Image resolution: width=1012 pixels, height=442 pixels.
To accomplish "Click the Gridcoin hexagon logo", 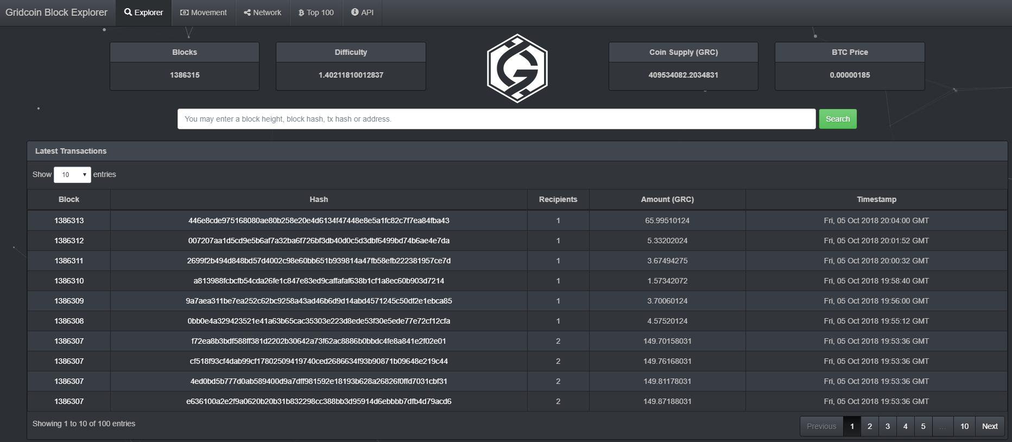I will (517, 68).
